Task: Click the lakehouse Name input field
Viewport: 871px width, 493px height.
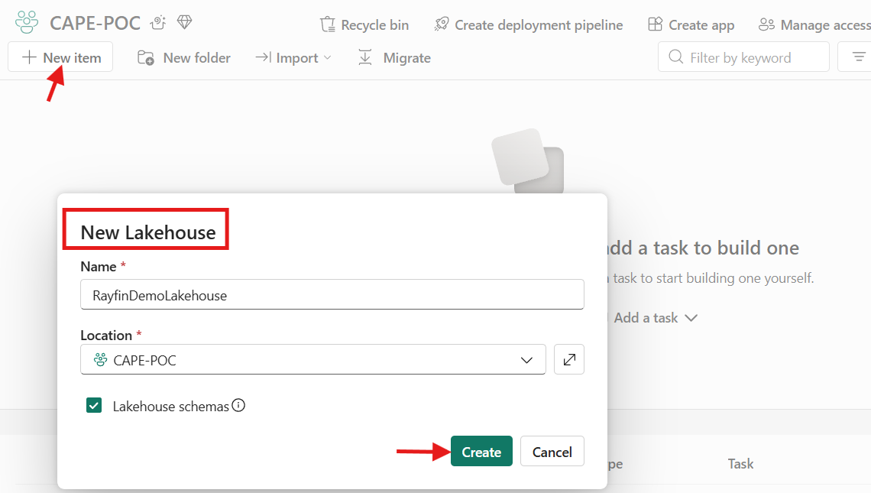Action: [x=332, y=294]
